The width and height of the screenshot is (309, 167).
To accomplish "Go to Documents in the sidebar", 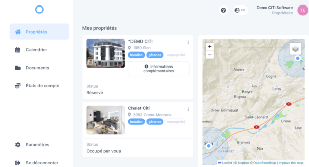I will [37, 68].
